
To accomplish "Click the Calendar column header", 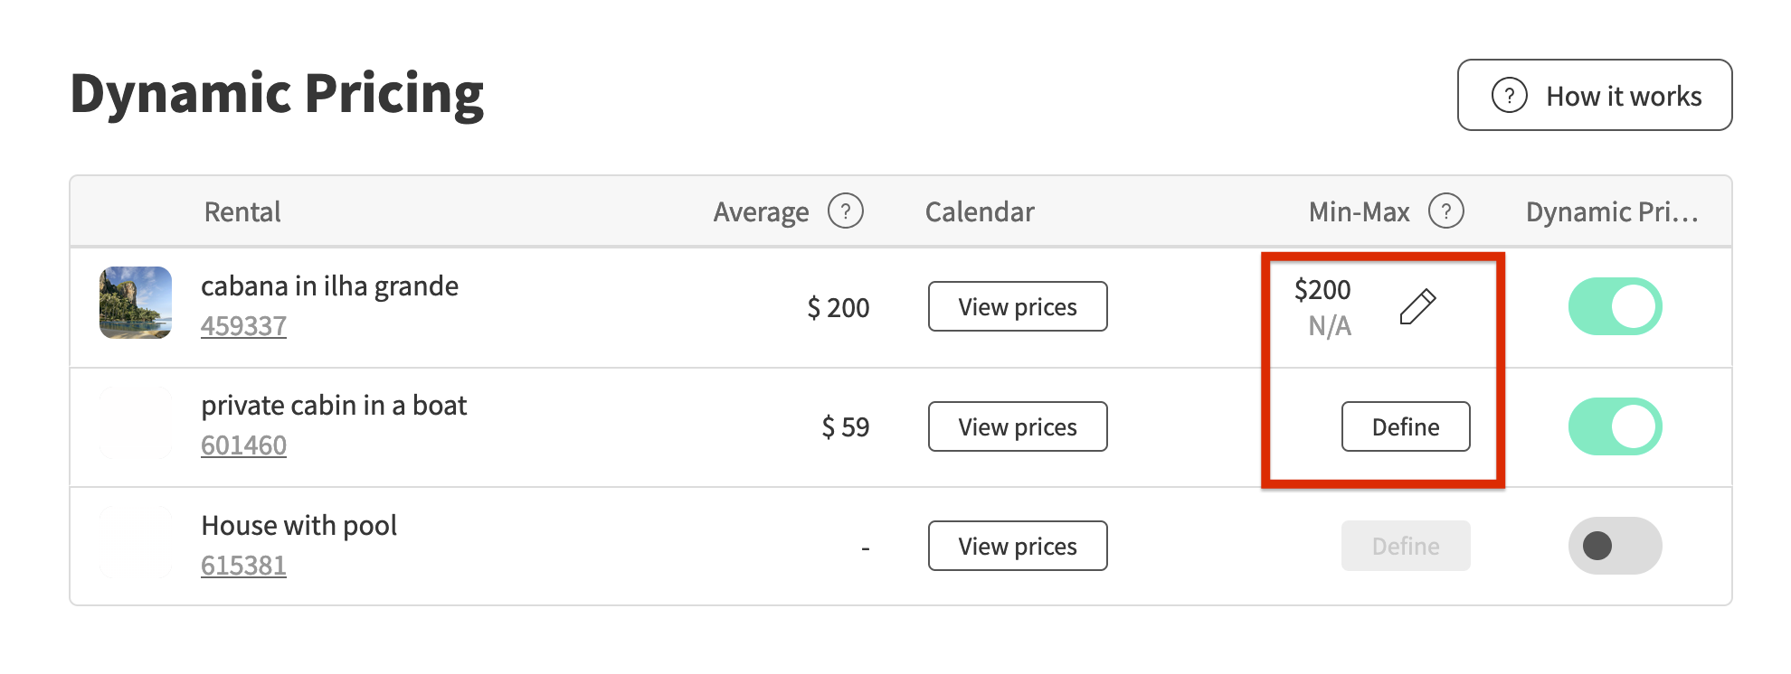I will [980, 212].
